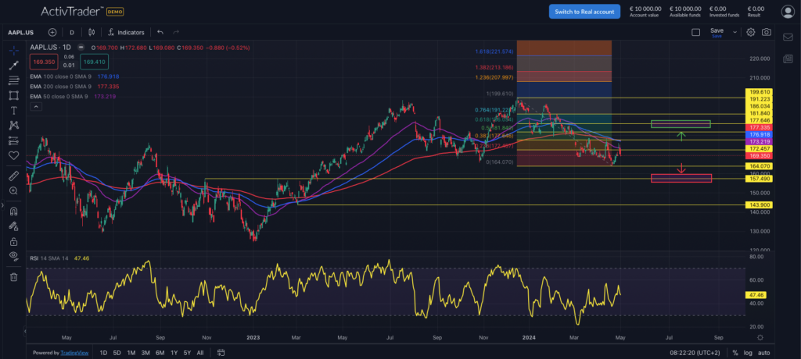801x359 pixels.
Task: Select the text annotation tool
Action: 14,111
